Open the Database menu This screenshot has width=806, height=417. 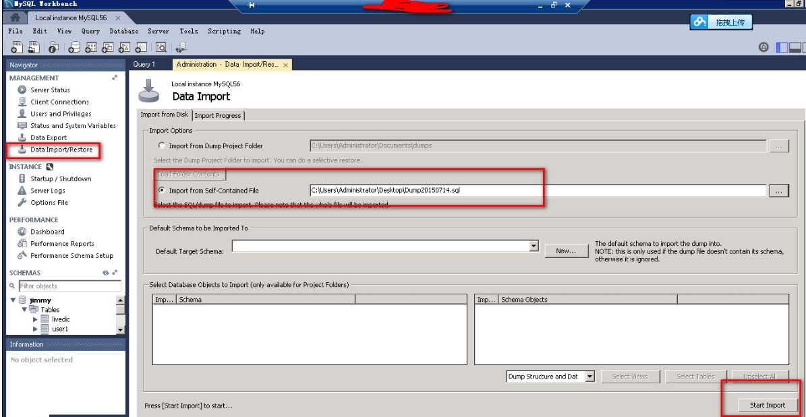click(124, 32)
